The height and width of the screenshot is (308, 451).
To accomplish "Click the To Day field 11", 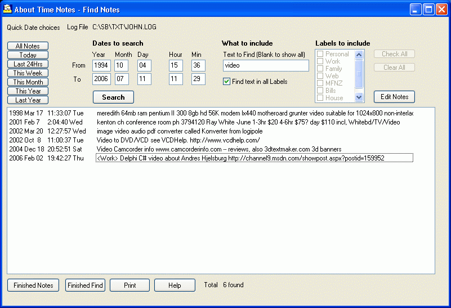I will click(x=144, y=79).
